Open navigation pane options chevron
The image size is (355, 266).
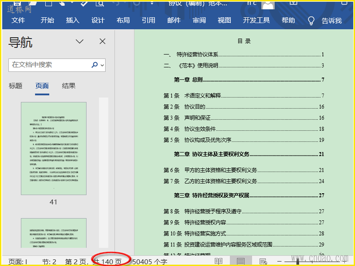pos(79,41)
